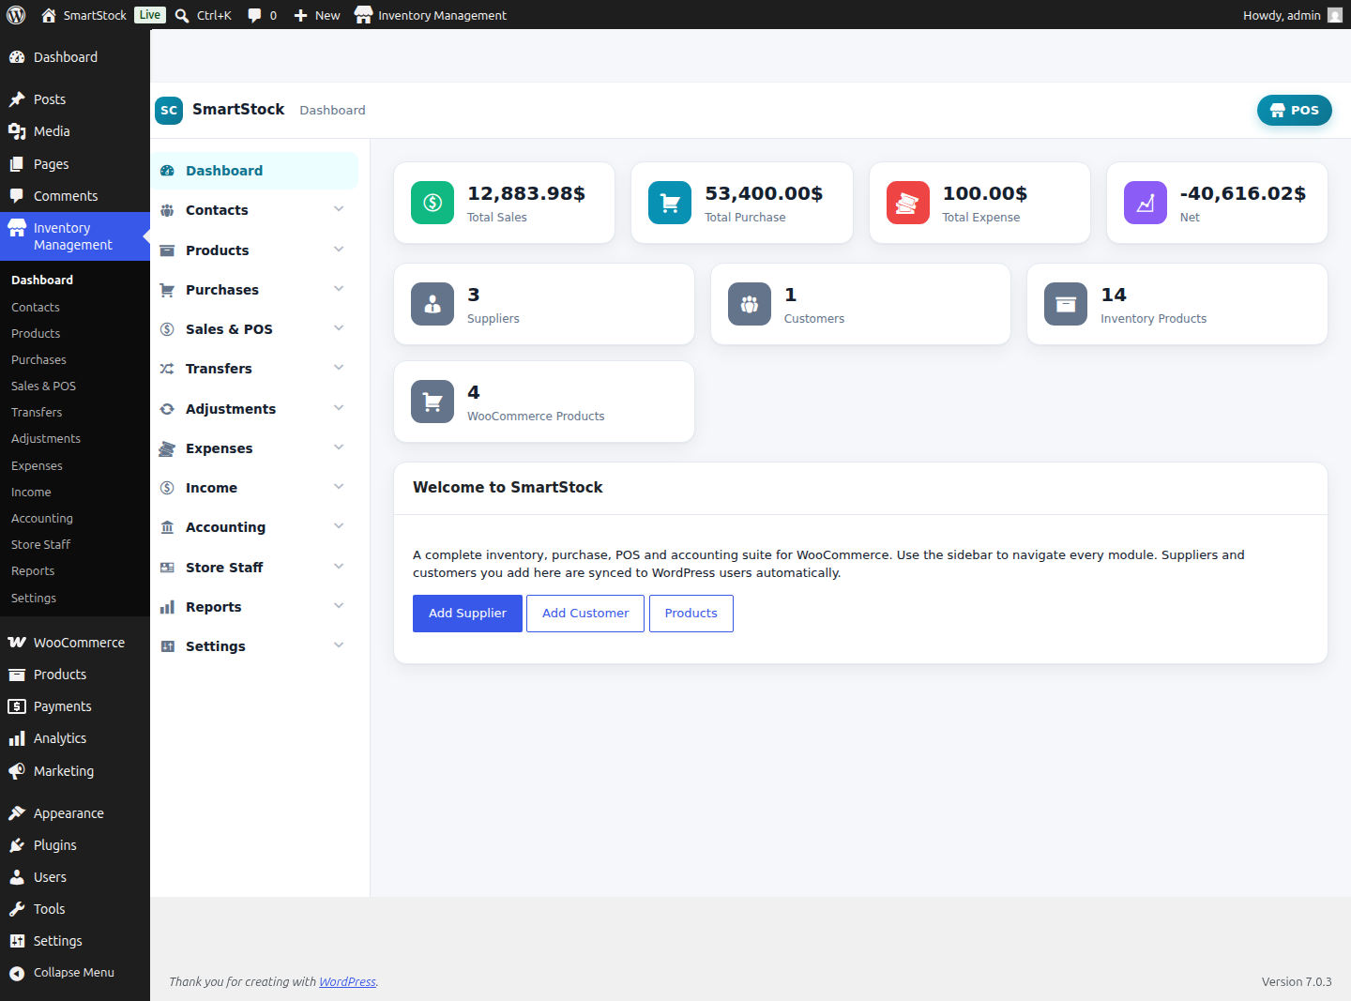Click the Appearance brush icon
The height and width of the screenshot is (1001, 1351).
click(17, 813)
